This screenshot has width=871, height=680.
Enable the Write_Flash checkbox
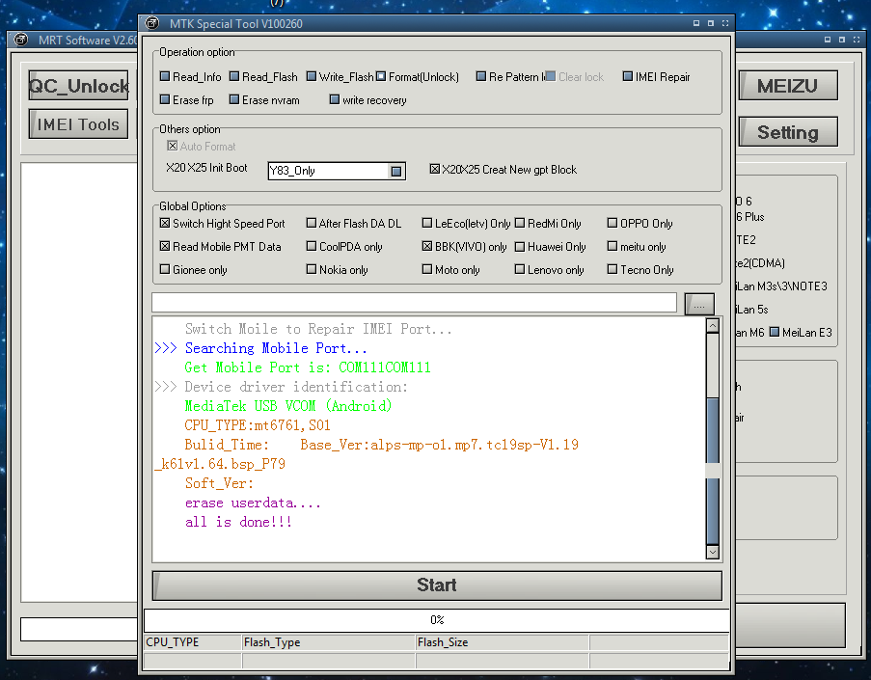pos(312,76)
